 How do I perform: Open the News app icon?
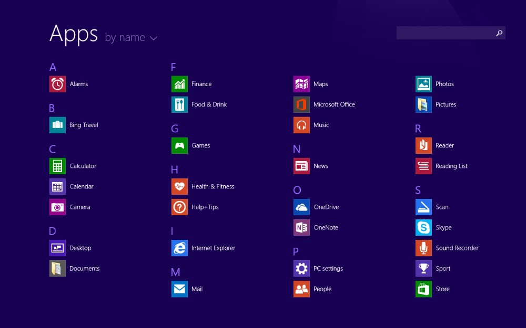coord(301,166)
